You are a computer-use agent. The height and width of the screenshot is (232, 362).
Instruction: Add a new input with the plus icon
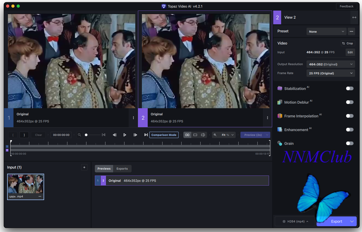point(84,167)
